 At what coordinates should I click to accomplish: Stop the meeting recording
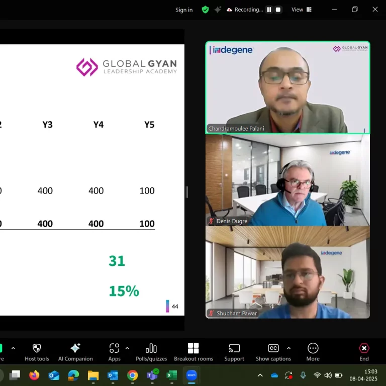click(278, 10)
